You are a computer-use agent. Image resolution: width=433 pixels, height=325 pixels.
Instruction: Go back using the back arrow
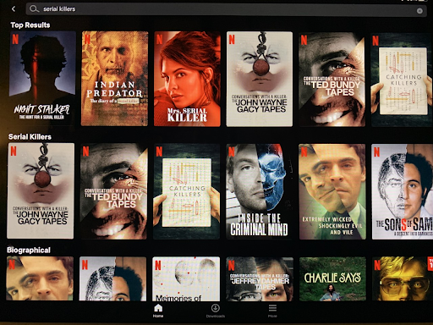pos(14,9)
